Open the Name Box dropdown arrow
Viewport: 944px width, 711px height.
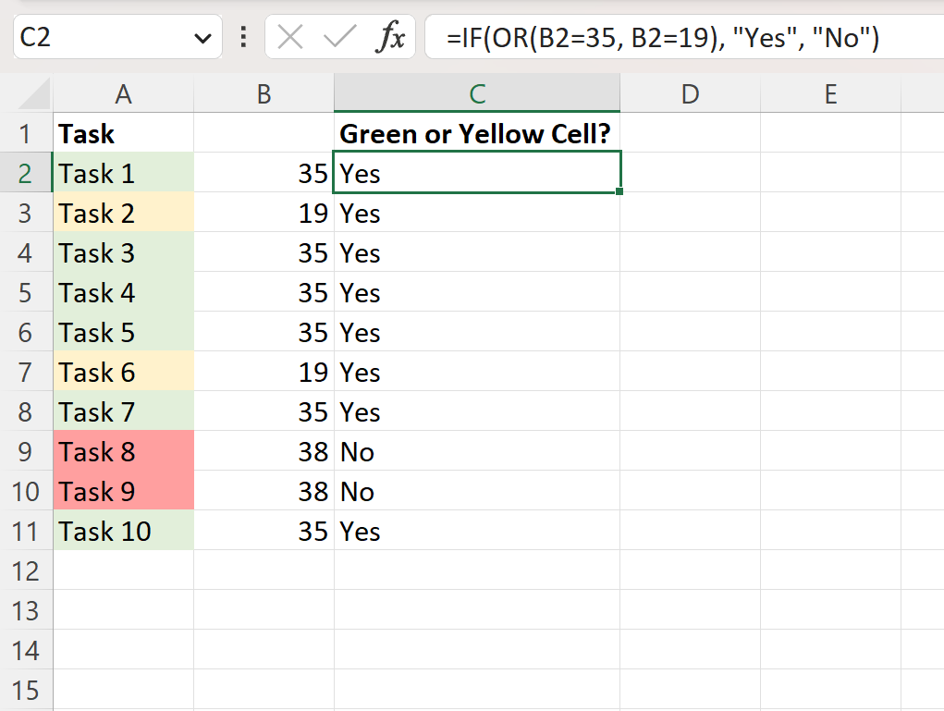pyautogui.click(x=202, y=39)
